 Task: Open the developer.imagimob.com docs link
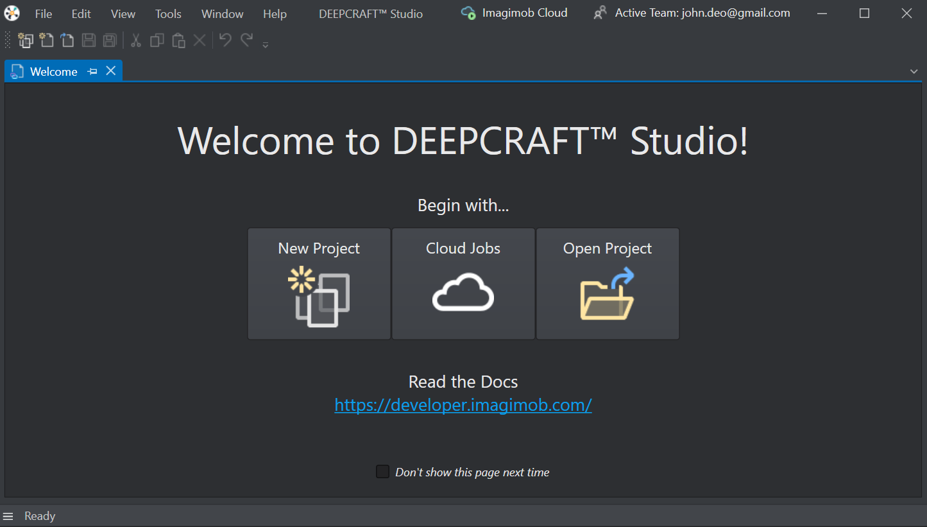pos(463,405)
